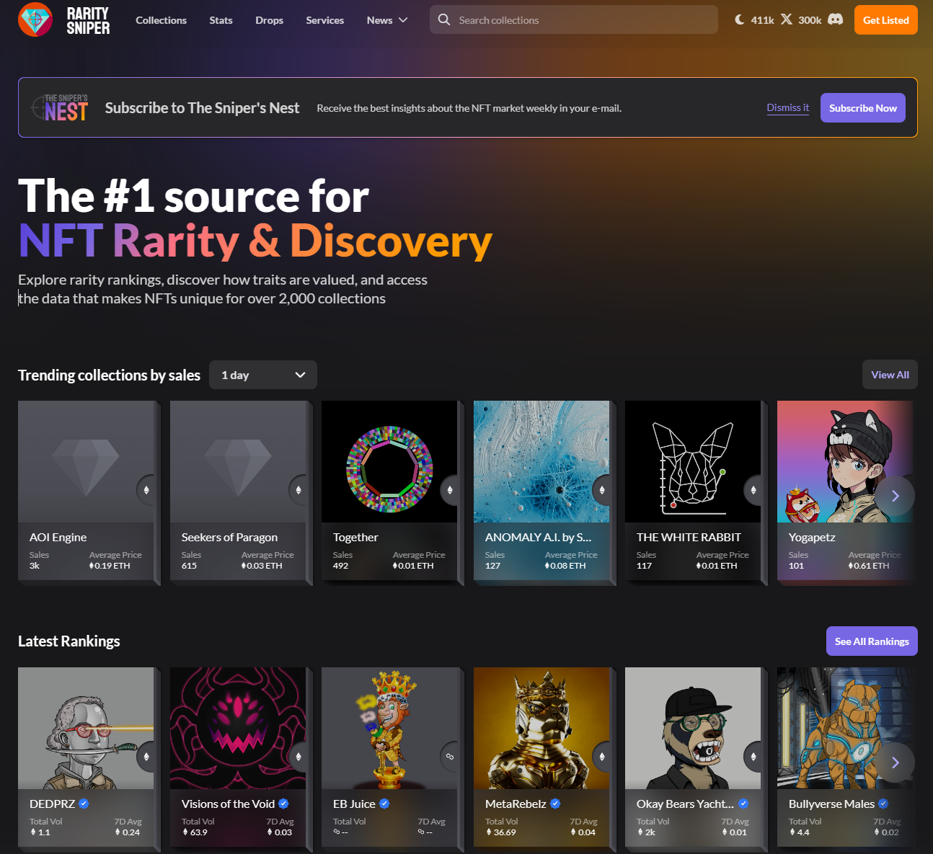The height and width of the screenshot is (854, 933).
Task: Click verified checkmark next to Visions of the Void
Action: coord(283,804)
